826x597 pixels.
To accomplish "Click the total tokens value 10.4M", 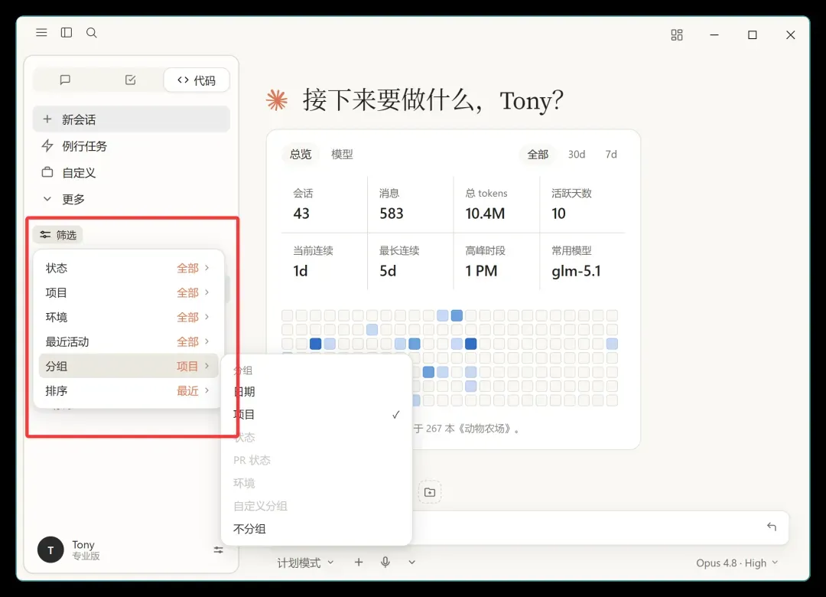I will click(x=485, y=214).
